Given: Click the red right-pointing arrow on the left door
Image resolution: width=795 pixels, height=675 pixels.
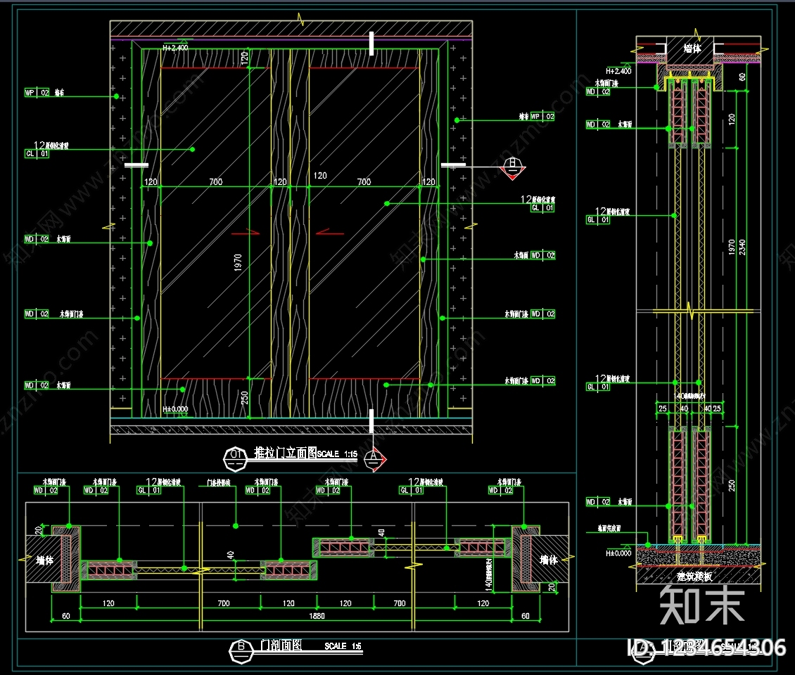Looking at the screenshot, I should (246, 233).
